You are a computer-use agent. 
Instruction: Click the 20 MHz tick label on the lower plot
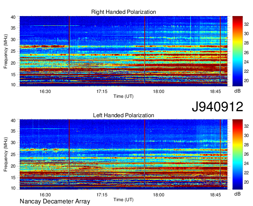click(13, 166)
